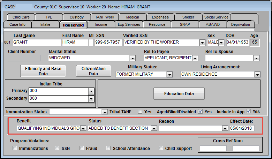Image resolution: width=272 pixels, height=159 pixels.
Task: Open the Exp Services tab
Action: click(129, 24)
